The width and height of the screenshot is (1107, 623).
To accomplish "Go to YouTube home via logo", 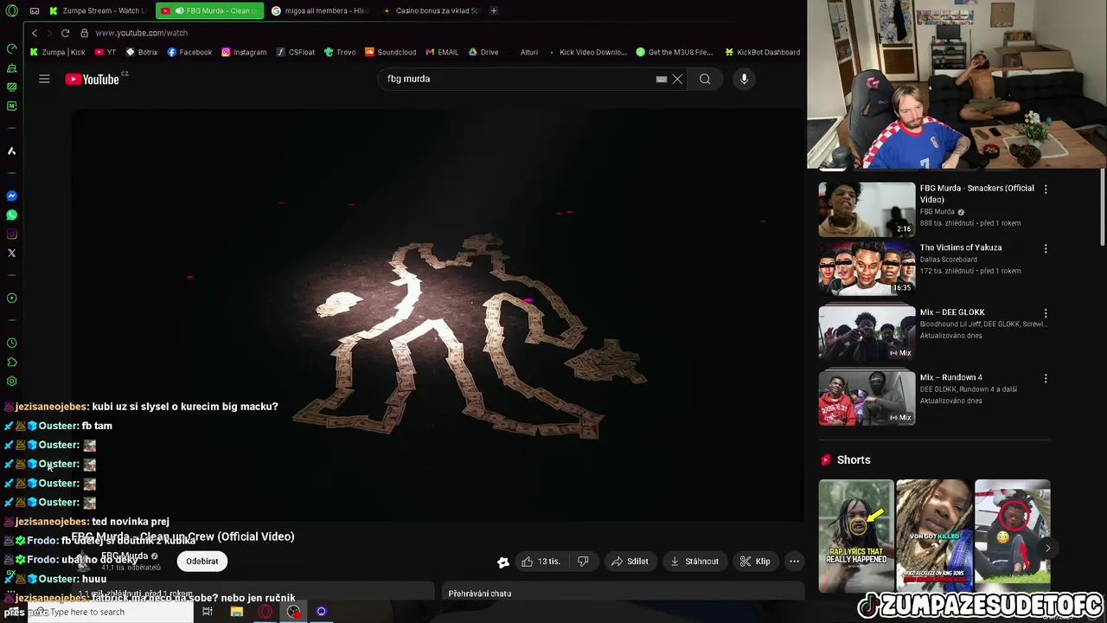I will pyautogui.click(x=93, y=79).
